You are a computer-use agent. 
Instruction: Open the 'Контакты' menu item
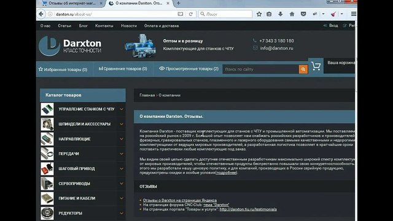104,26
